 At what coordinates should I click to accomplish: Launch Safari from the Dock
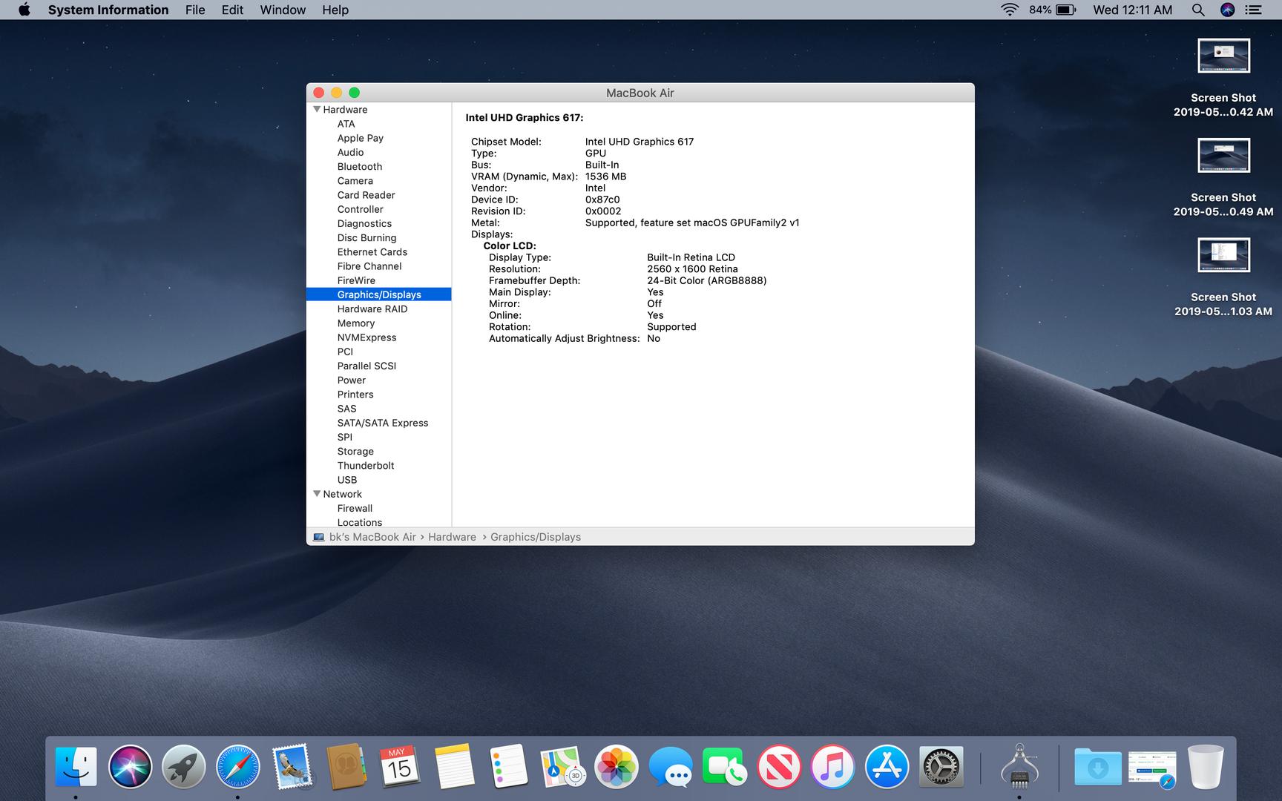pyautogui.click(x=238, y=767)
